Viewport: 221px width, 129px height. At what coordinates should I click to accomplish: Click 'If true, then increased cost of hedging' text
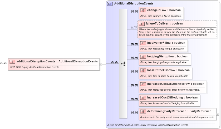[168, 103]
